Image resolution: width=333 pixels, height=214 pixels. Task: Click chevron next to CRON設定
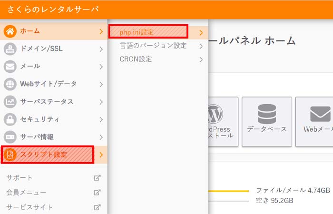point(201,59)
